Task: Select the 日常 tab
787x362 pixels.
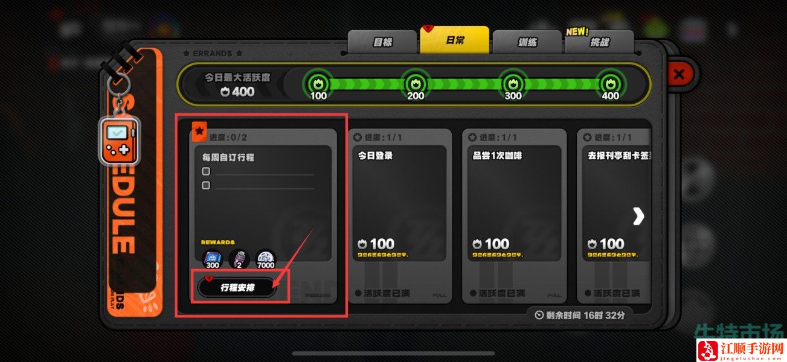Action: click(x=455, y=40)
